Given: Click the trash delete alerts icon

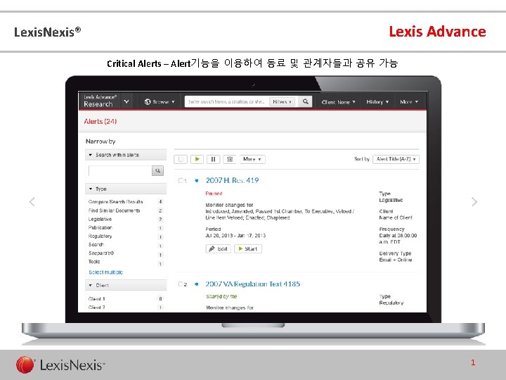Looking at the screenshot, I should 230,159.
